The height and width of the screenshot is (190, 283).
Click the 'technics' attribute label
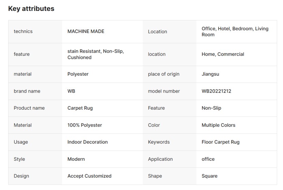pos(23,31)
